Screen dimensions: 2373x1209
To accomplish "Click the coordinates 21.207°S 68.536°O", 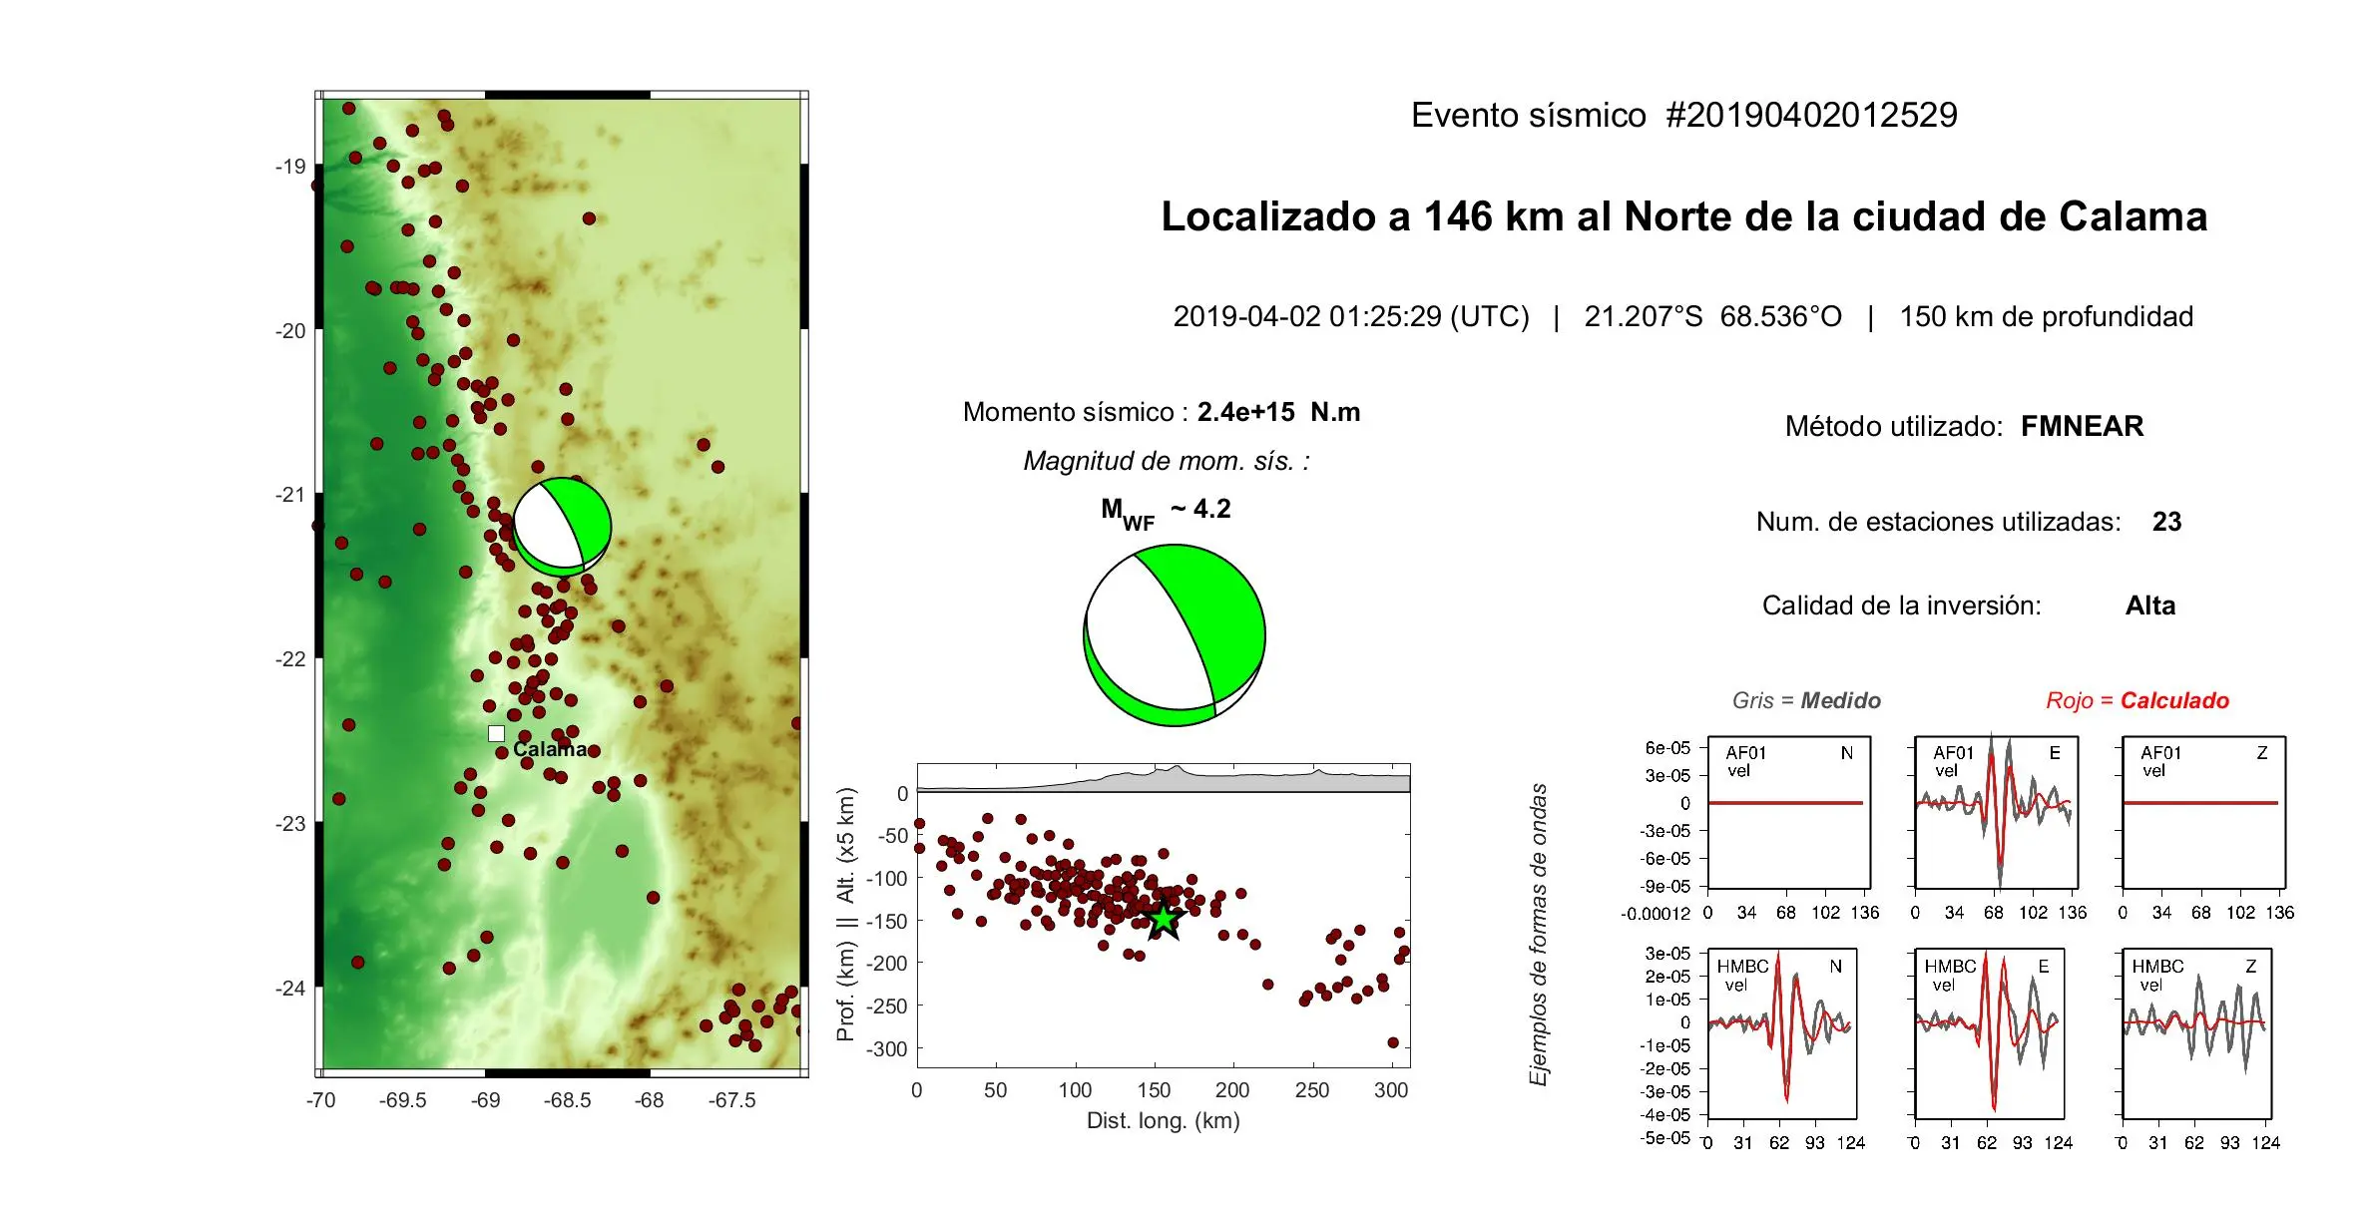I will [x=1712, y=316].
